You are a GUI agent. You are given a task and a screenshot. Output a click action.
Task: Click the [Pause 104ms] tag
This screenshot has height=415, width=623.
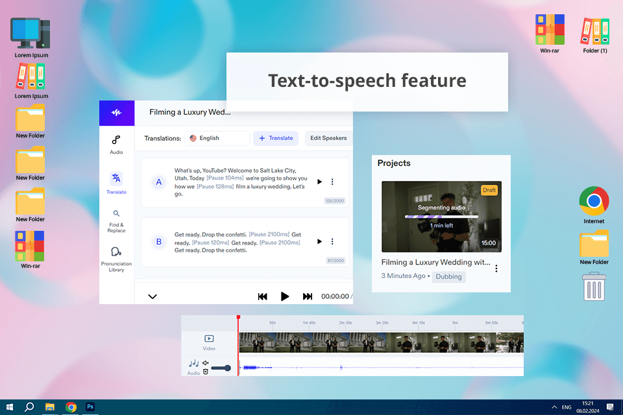point(225,178)
